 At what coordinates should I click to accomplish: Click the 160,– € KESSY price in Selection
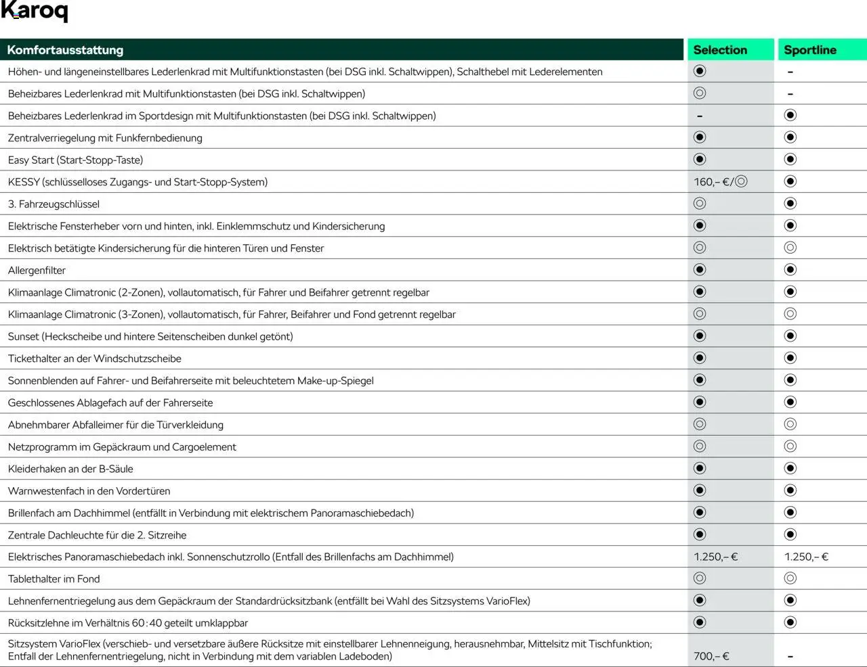click(x=711, y=182)
